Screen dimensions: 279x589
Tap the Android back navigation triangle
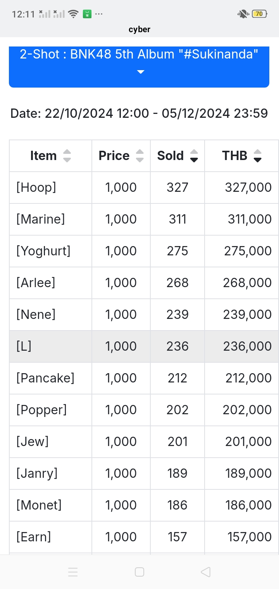click(x=206, y=572)
